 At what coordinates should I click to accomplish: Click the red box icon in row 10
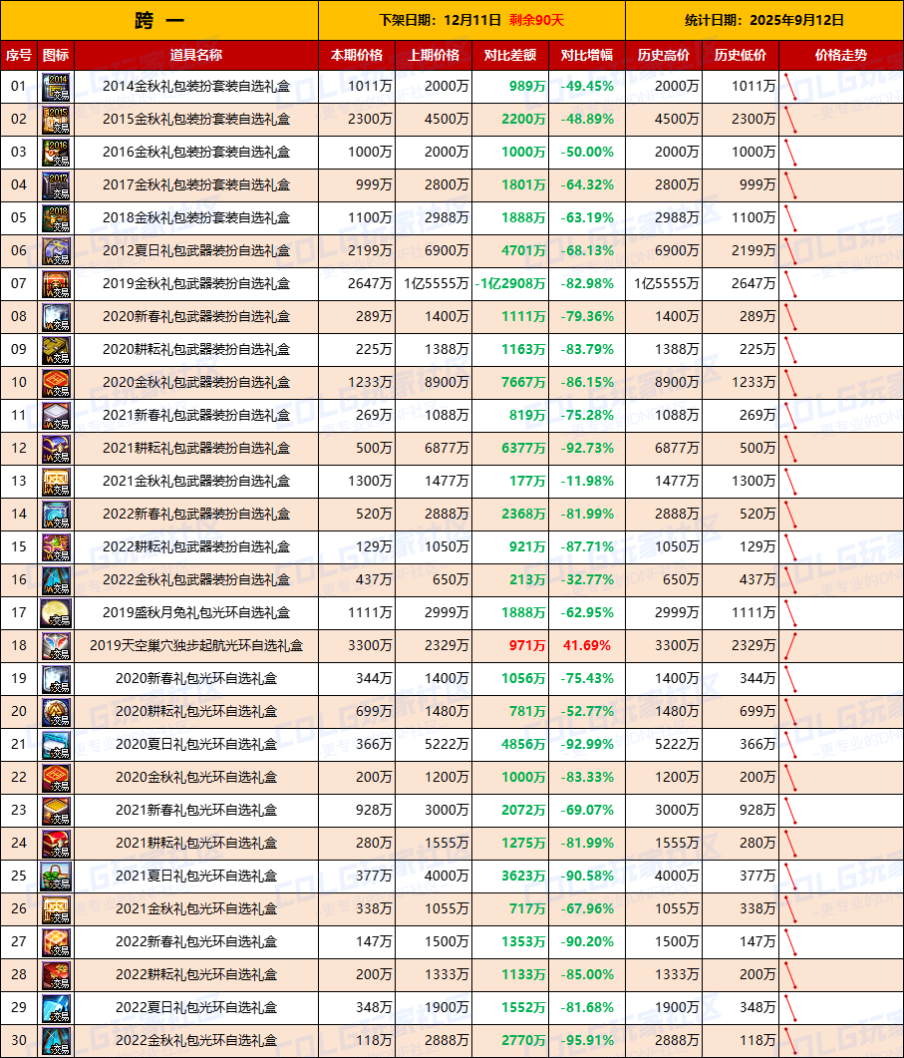56,383
